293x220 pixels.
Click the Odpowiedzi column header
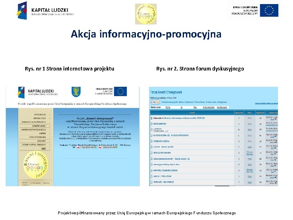coord(239,113)
